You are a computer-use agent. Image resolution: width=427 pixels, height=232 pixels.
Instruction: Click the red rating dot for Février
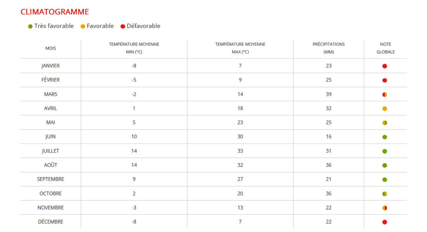[385, 80]
